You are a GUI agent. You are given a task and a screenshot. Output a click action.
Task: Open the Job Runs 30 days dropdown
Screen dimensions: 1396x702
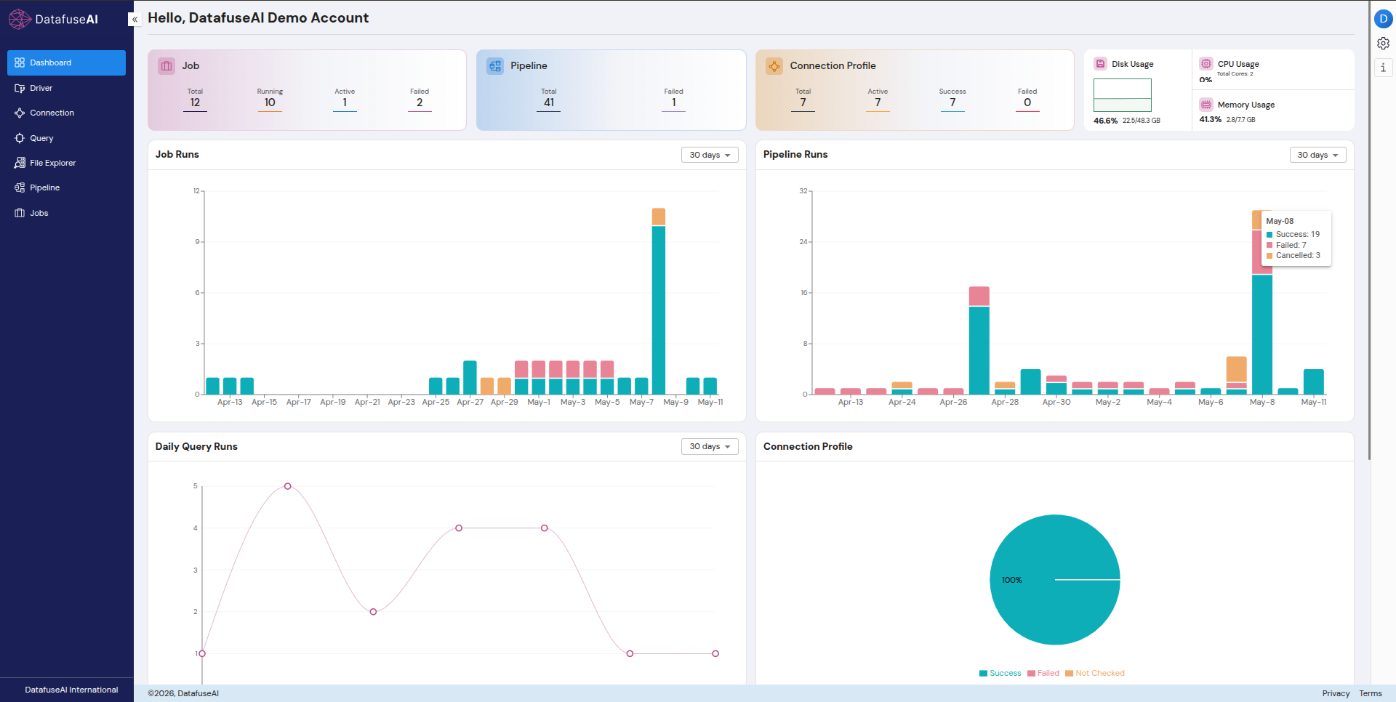710,155
